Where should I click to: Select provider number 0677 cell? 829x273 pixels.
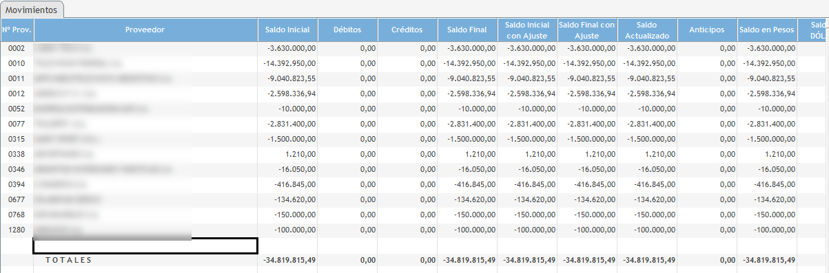point(17,199)
